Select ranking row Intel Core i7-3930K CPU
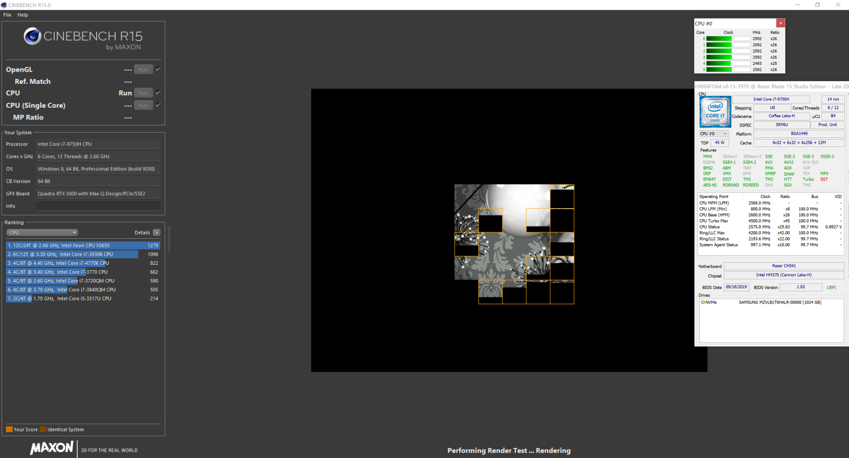 pyautogui.click(x=83, y=254)
